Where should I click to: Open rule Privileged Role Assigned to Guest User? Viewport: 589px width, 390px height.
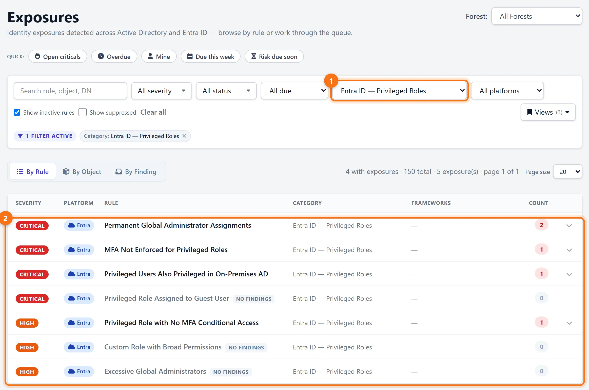167,298
